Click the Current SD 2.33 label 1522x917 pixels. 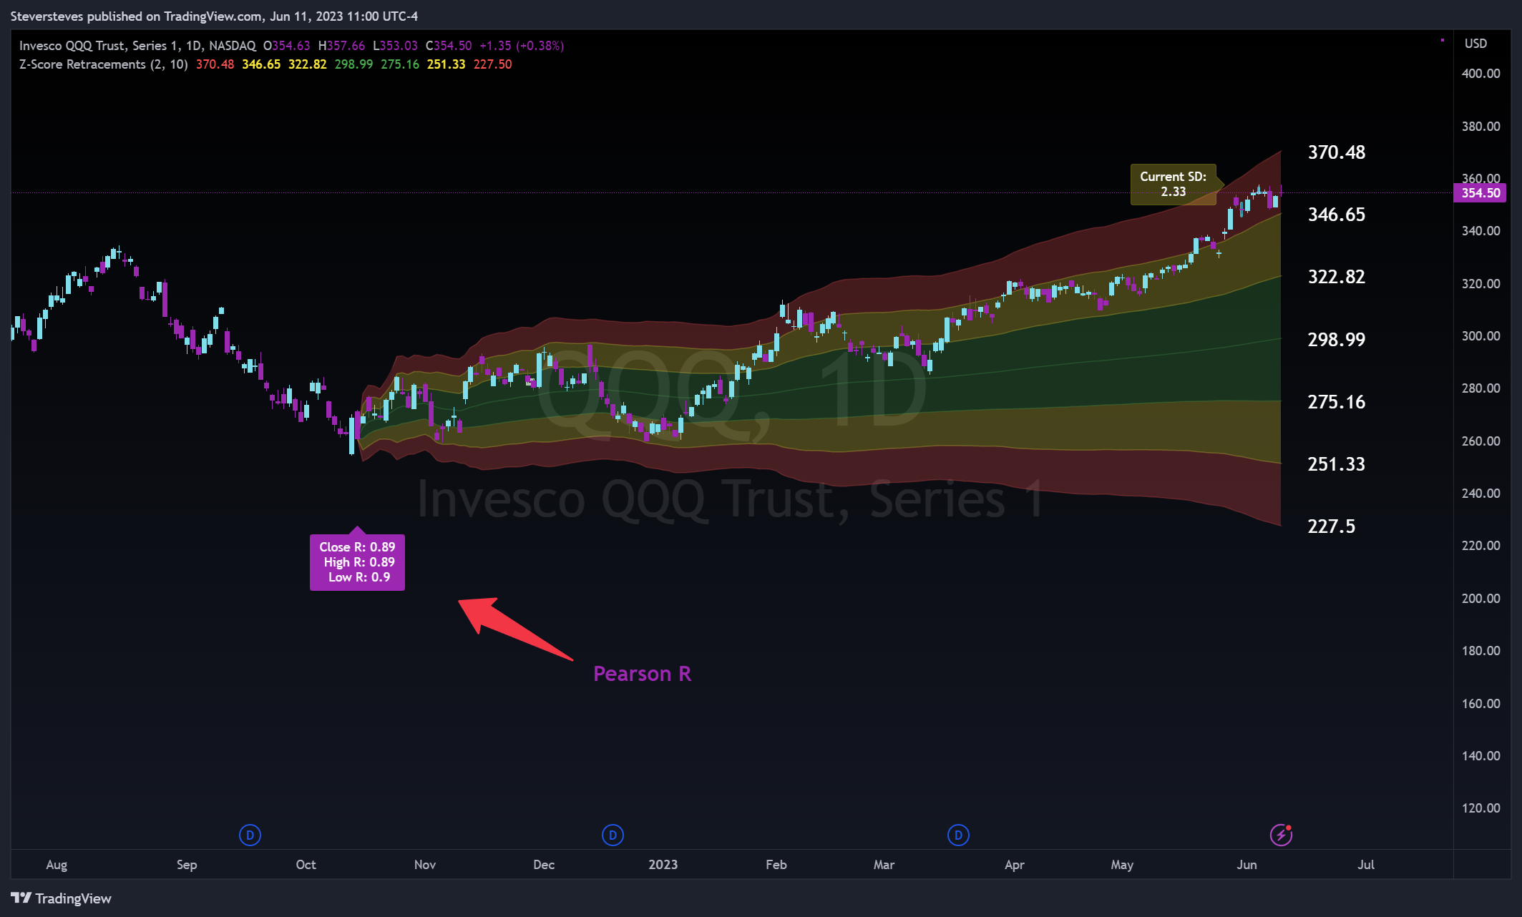pyautogui.click(x=1173, y=185)
